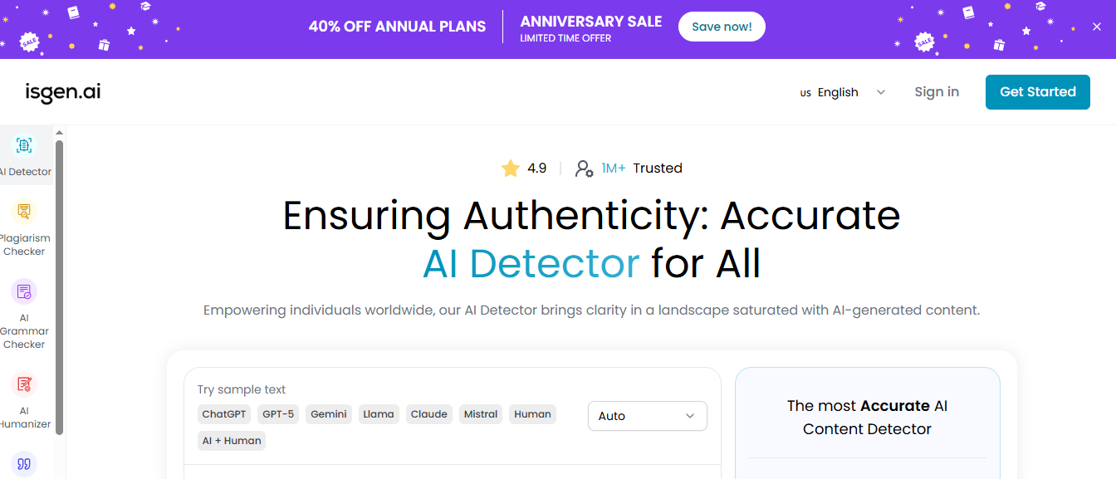Open the Sign in link
1116x479 pixels.
(x=937, y=92)
